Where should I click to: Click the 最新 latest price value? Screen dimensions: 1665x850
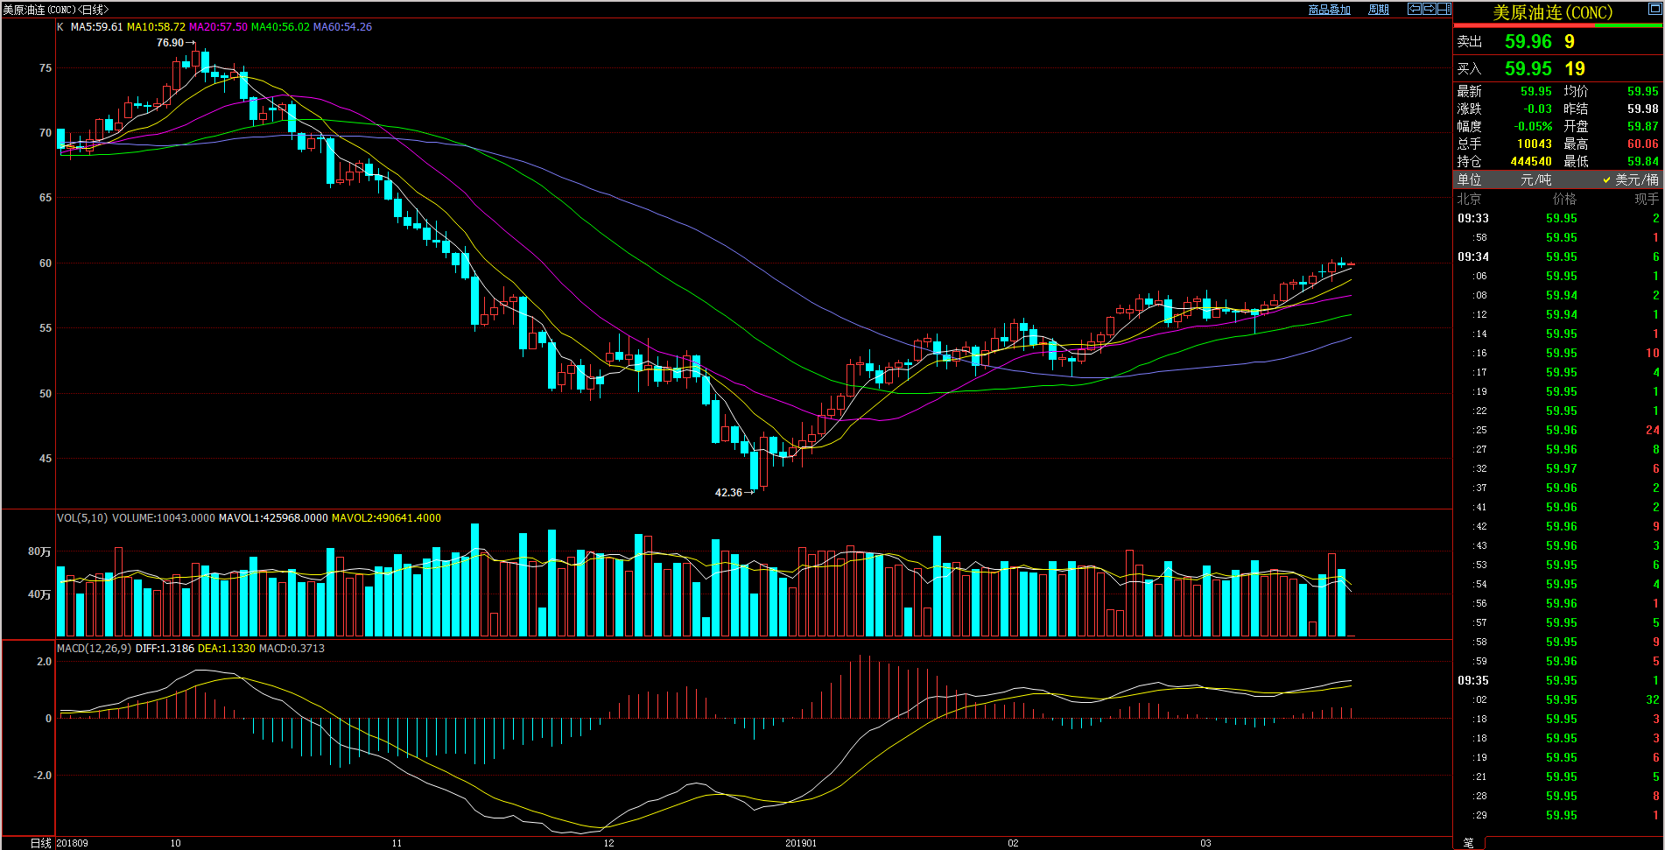tap(1535, 92)
